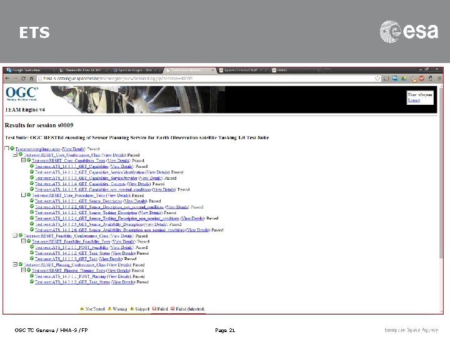Collapse RESET_Feasibility_Feasibility_Tests node
Viewport: 450px width, 337px height.
point(24,241)
